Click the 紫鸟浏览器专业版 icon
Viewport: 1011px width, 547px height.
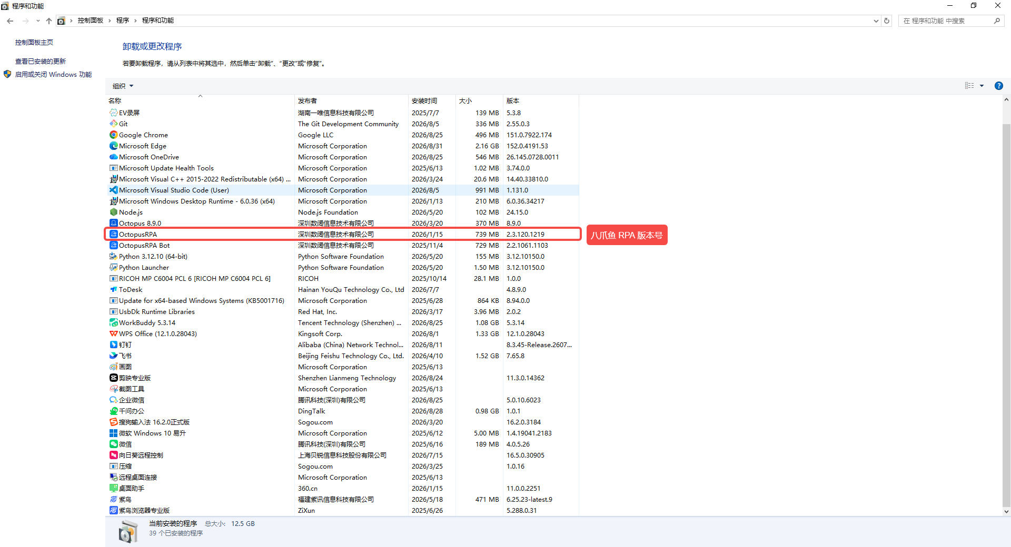pos(113,510)
